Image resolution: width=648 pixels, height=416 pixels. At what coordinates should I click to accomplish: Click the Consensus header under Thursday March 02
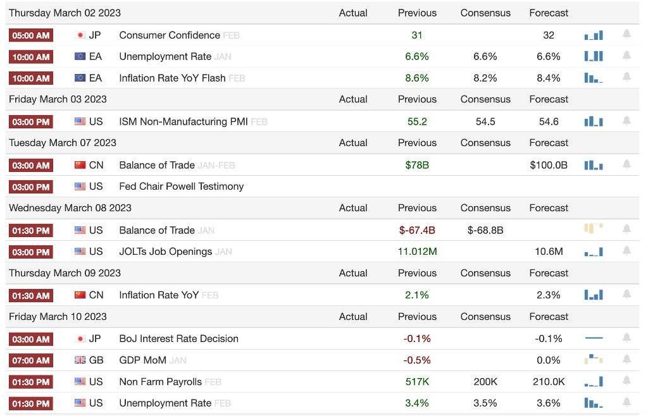(485, 13)
